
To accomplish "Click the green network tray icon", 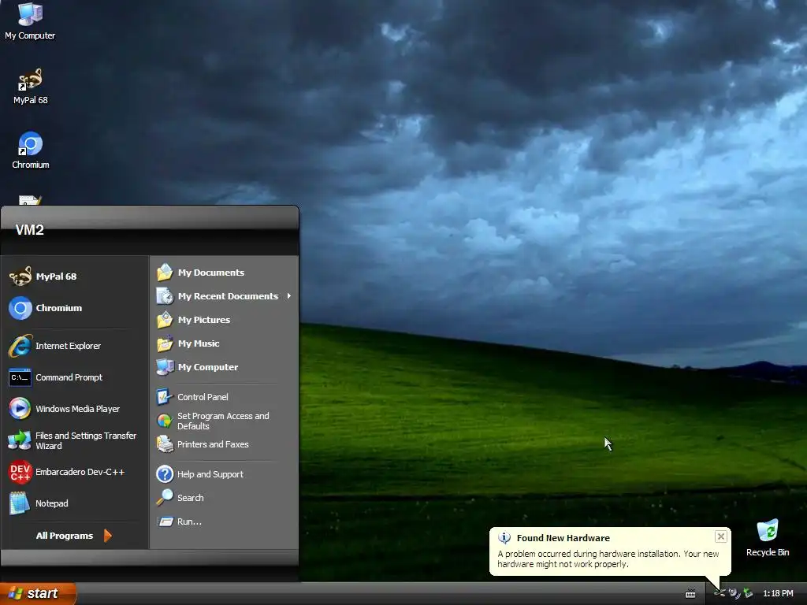I will [x=749, y=593].
